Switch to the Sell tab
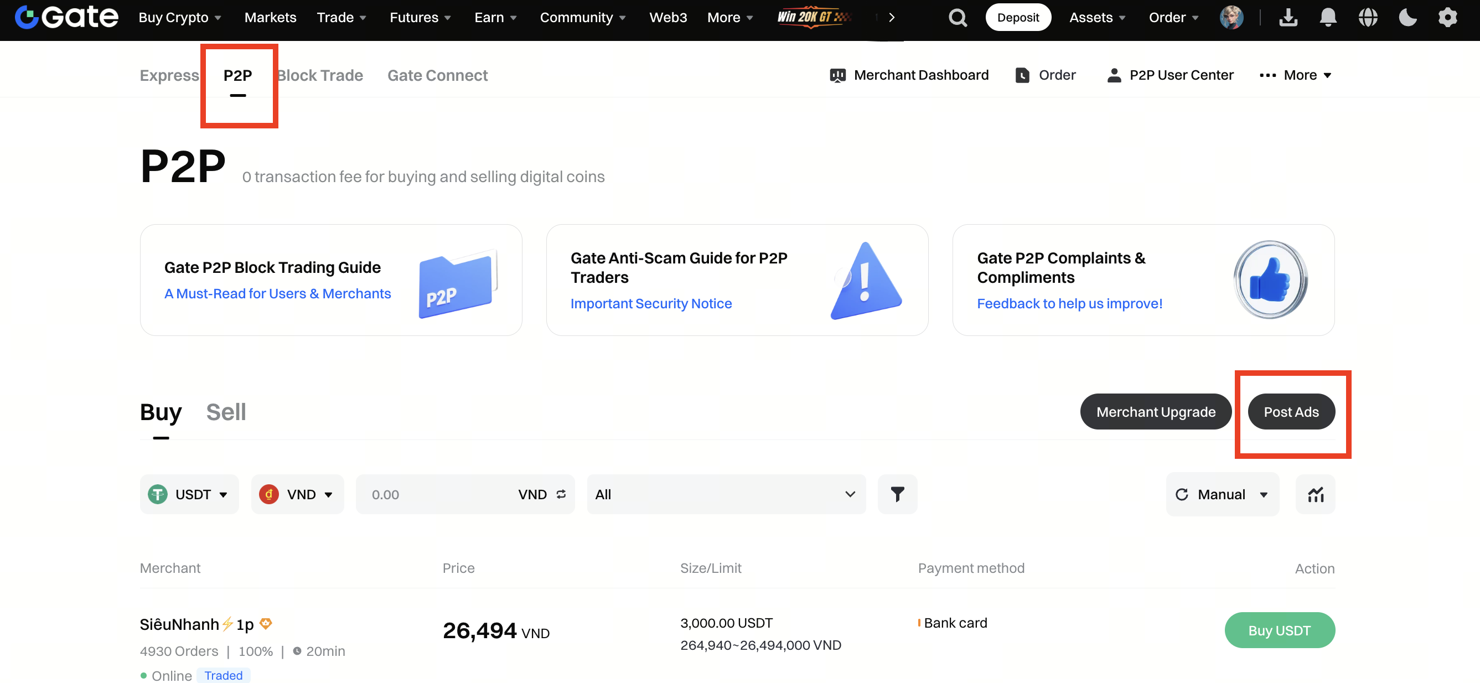This screenshot has height=683, width=1480. 226,412
